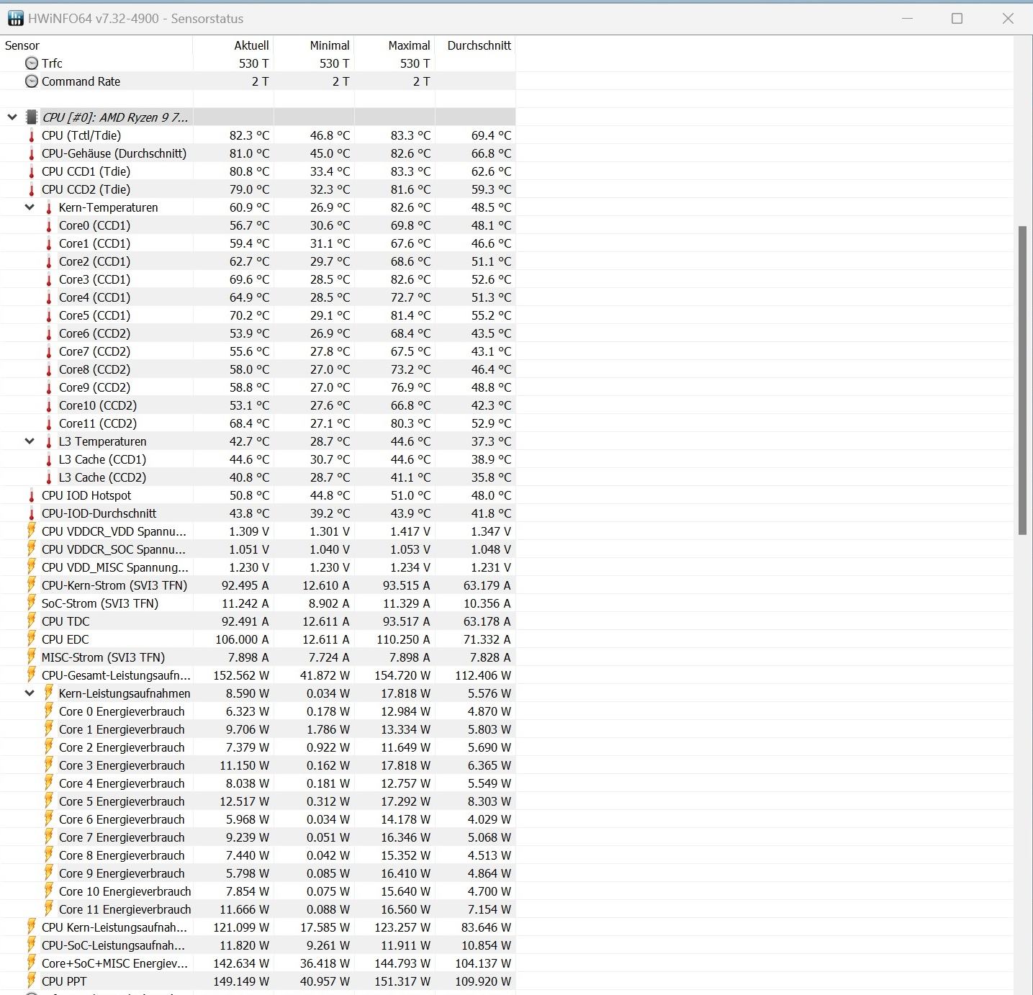Click thermometer icon beside Core3 (CCD1)

(49, 279)
